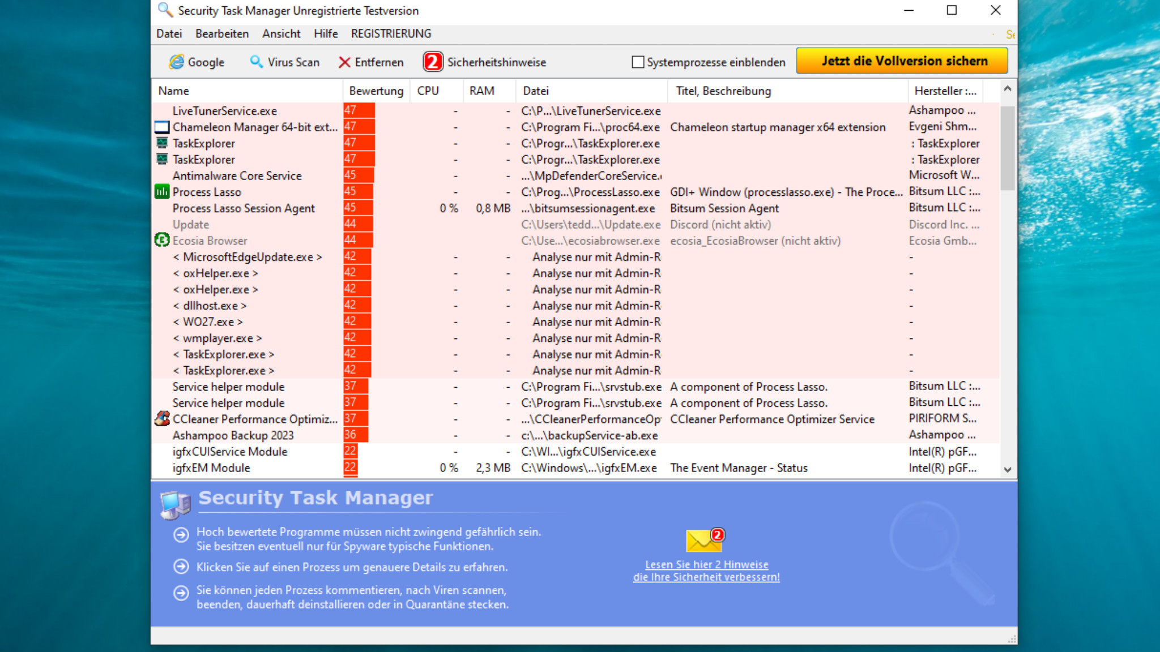
Task: Open the Ansicht menu
Action: pyautogui.click(x=281, y=34)
